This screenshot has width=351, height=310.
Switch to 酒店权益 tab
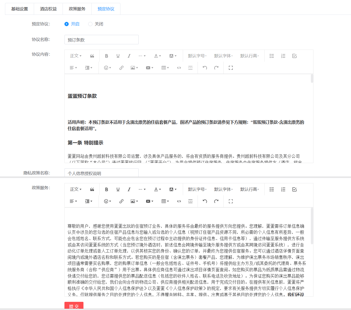pos(48,9)
